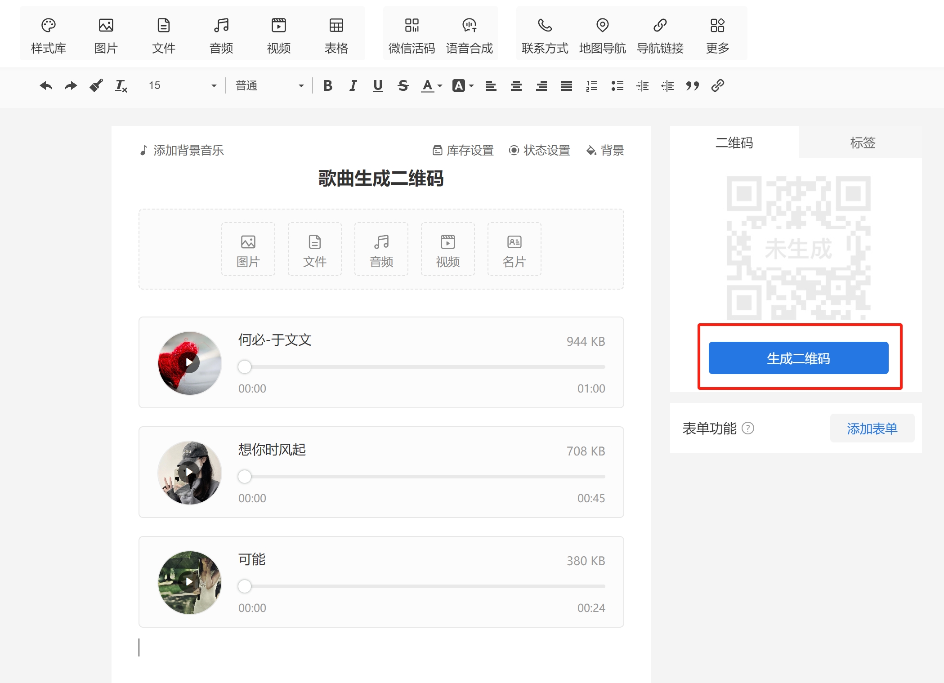Add 地图导航 map navigation
944x683 pixels.
coord(603,35)
